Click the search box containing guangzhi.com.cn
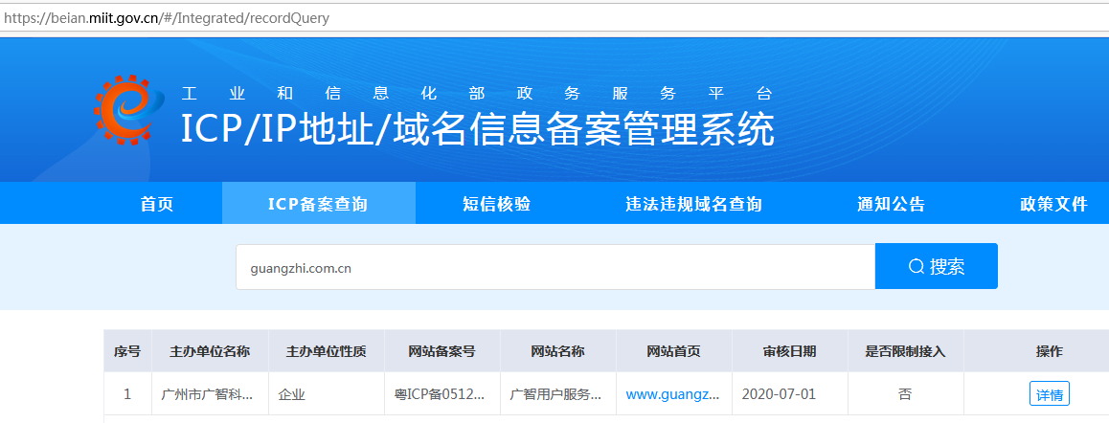Image resolution: width=1109 pixels, height=423 pixels. pos(555,267)
